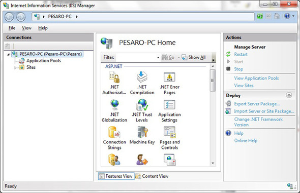Viewport: 300px width, 193px height.
Task: Select the Sites tree item
Action: pos(31,67)
